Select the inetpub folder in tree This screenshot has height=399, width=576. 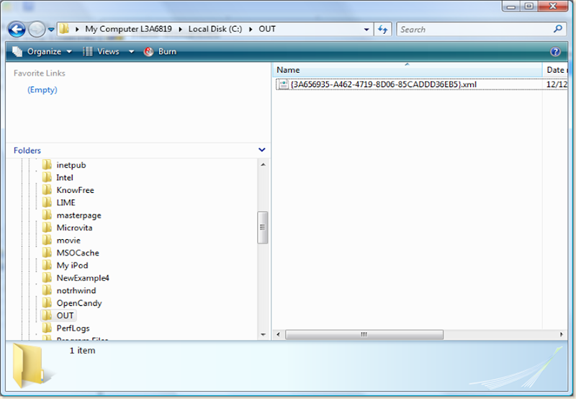pyautogui.click(x=71, y=166)
